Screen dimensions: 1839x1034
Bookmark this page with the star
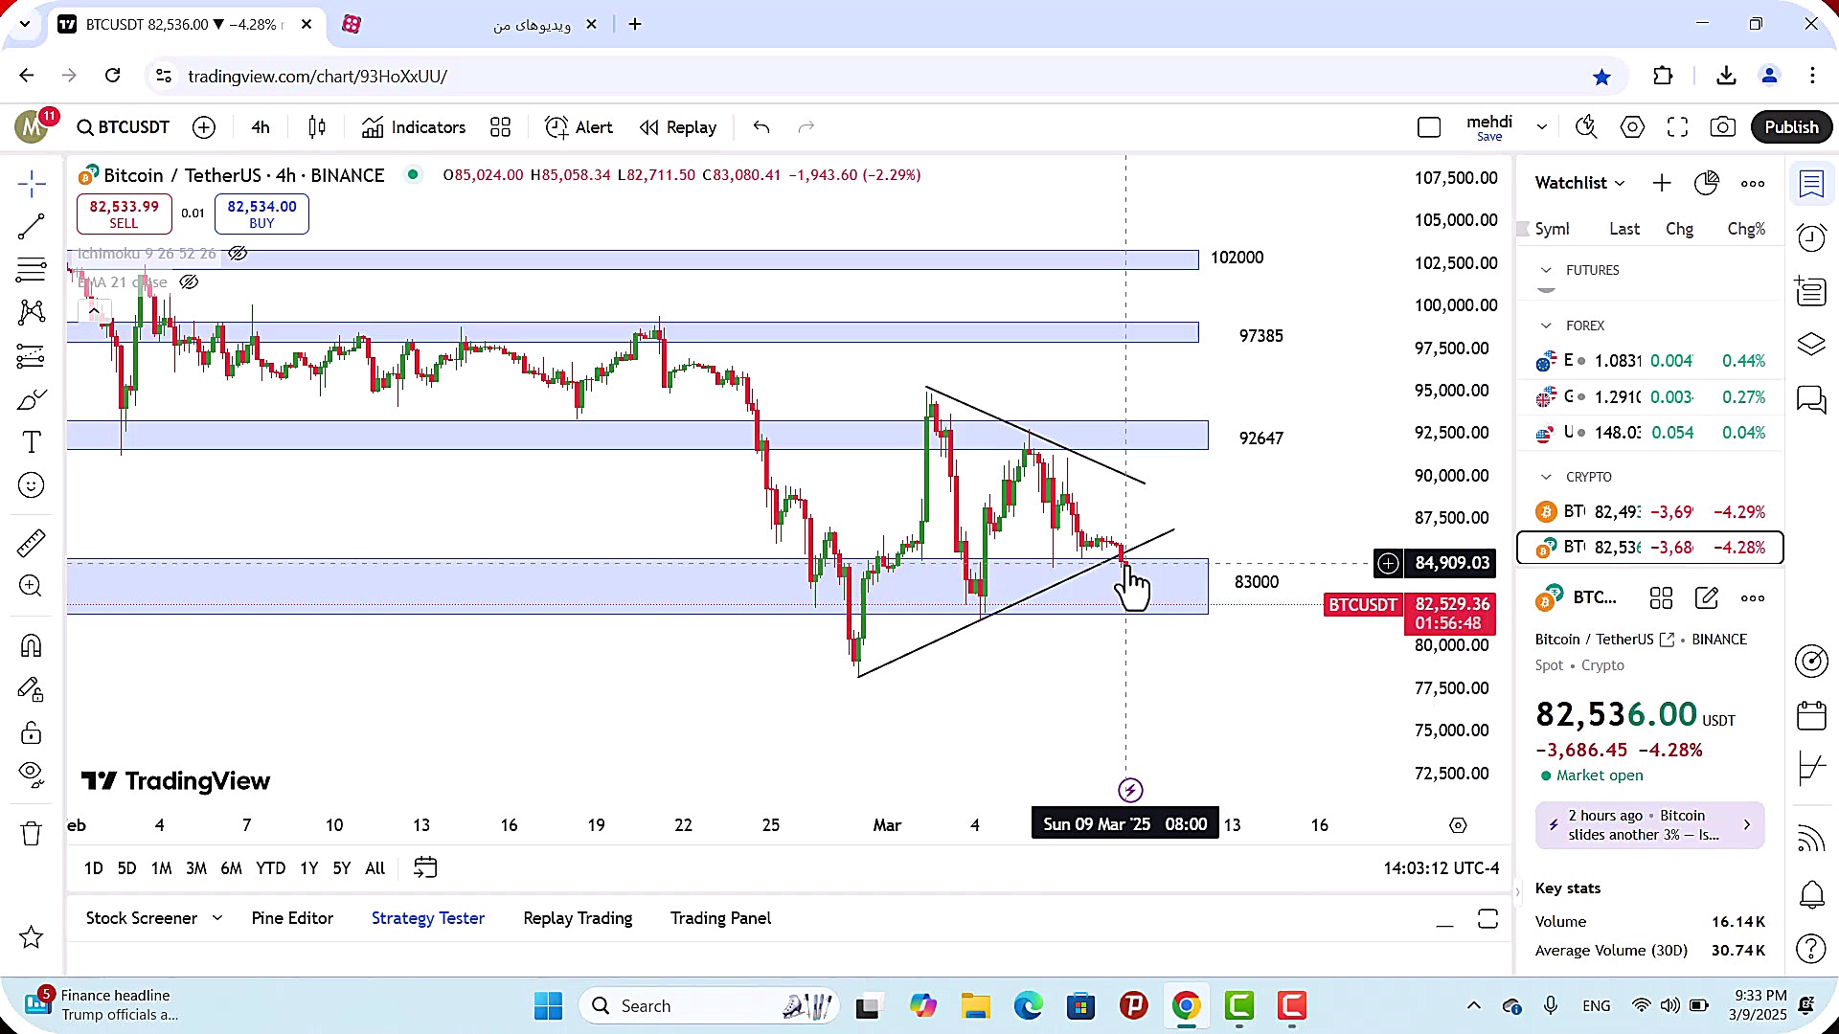coord(1601,77)
